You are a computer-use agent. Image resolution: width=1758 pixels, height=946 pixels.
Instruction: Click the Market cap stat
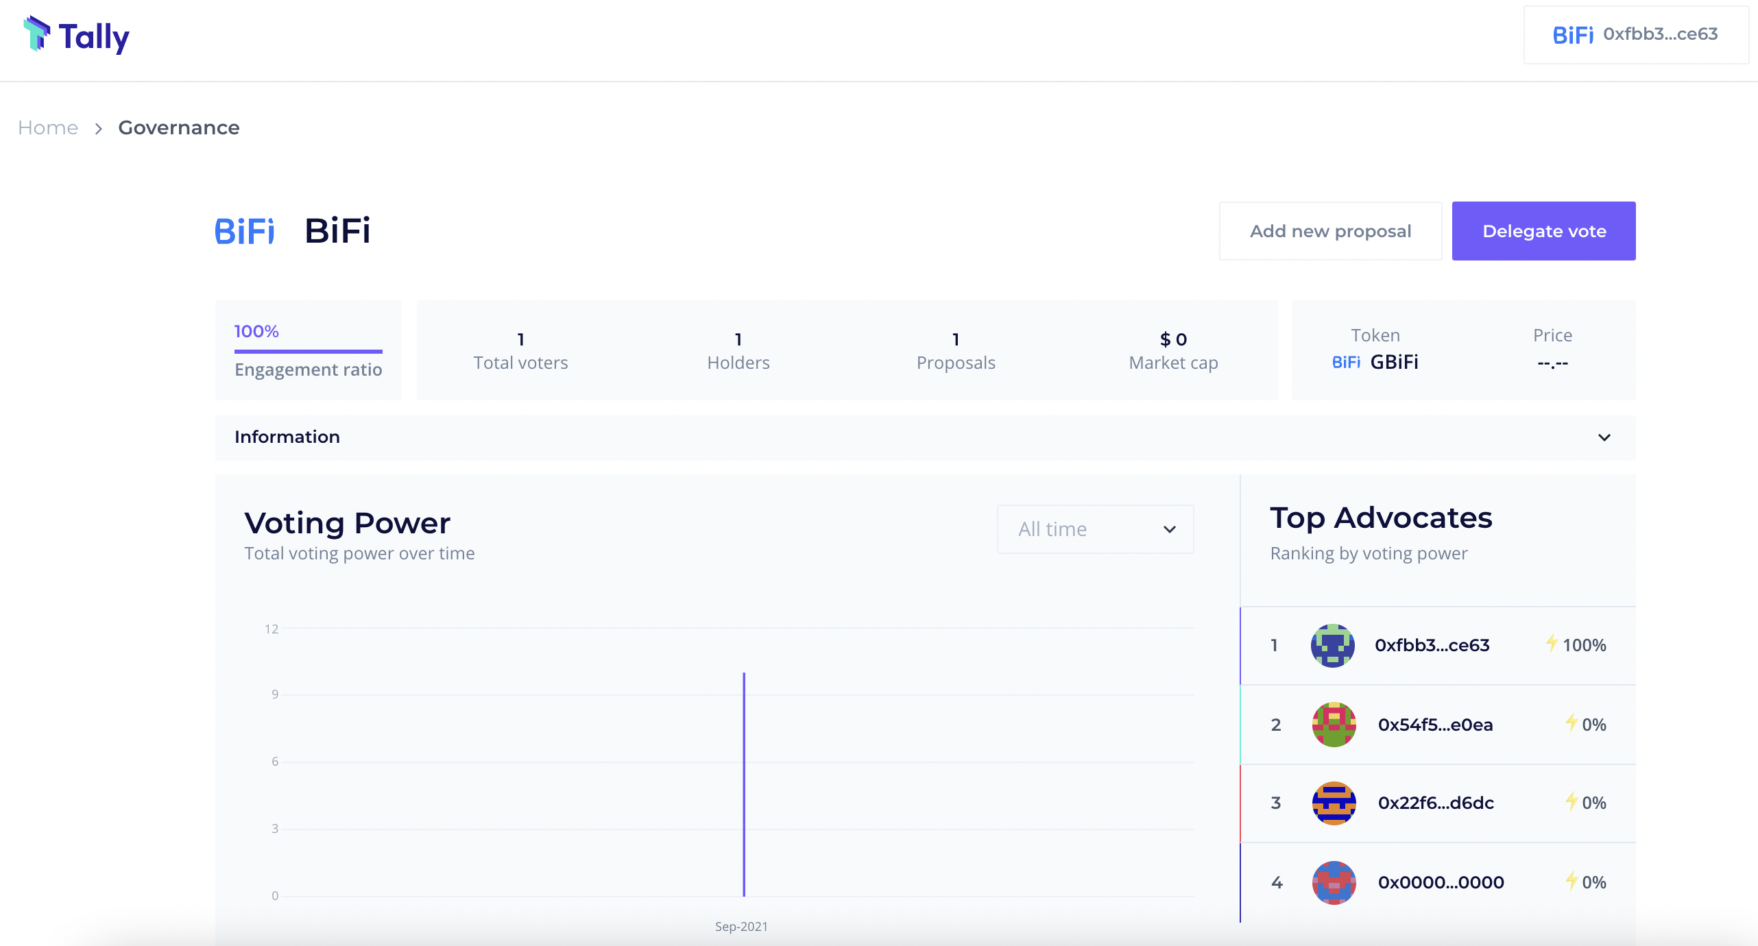pos(1173,350)
